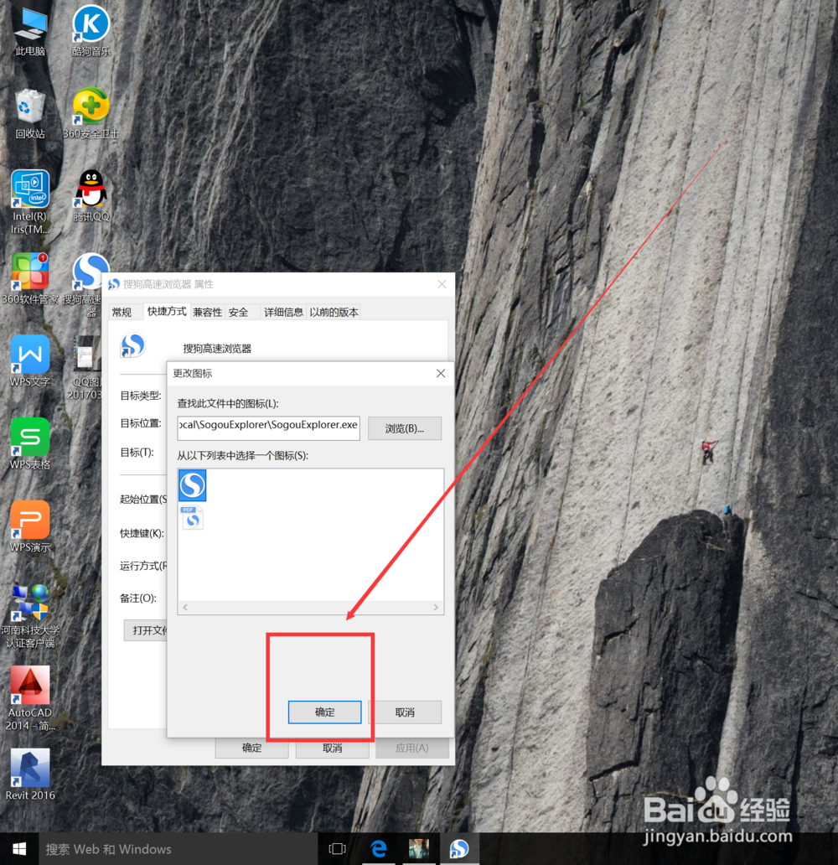
Task: Switch to the 快捷方式 tab
Action: coord(167,311)
